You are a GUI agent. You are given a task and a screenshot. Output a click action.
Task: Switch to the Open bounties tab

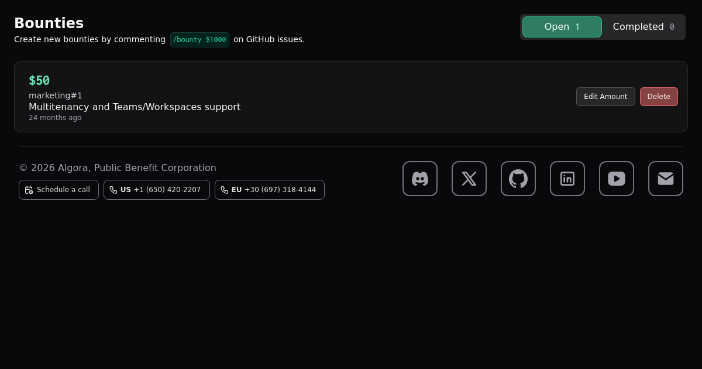pos(562,27)
